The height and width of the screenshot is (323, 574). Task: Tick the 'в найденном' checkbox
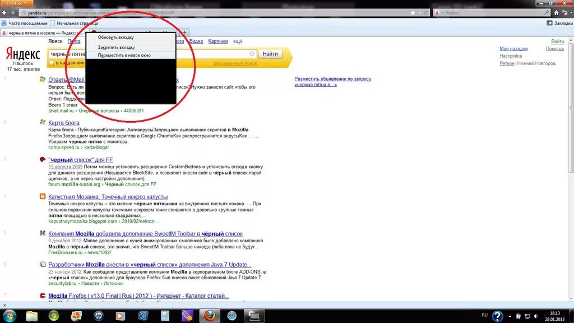pyautogui.click(x=52, y=63)
